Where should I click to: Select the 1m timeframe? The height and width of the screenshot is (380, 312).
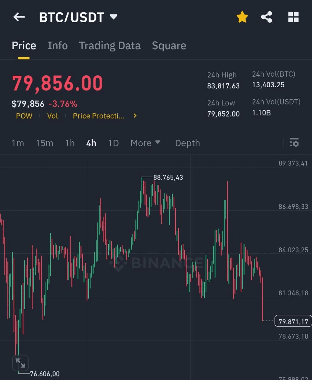[18, 143]
